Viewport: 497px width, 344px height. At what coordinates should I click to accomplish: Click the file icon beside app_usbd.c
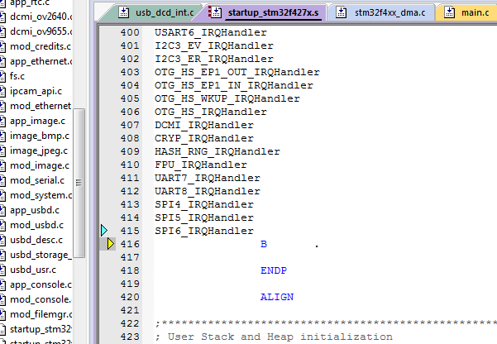coord(2,210)
